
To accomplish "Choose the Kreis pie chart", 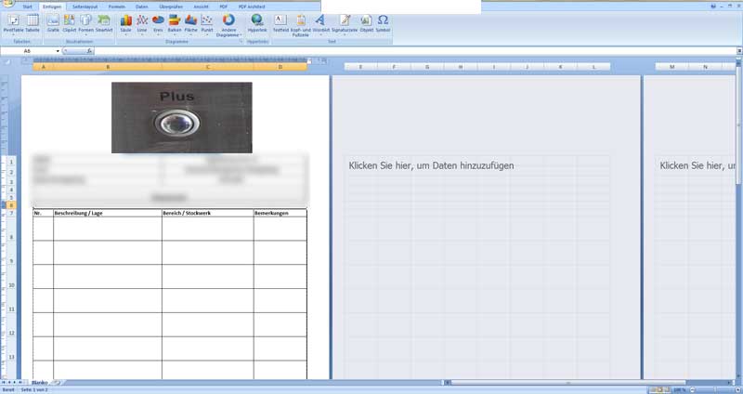I will pyautogui.click(x=158, y=25).
